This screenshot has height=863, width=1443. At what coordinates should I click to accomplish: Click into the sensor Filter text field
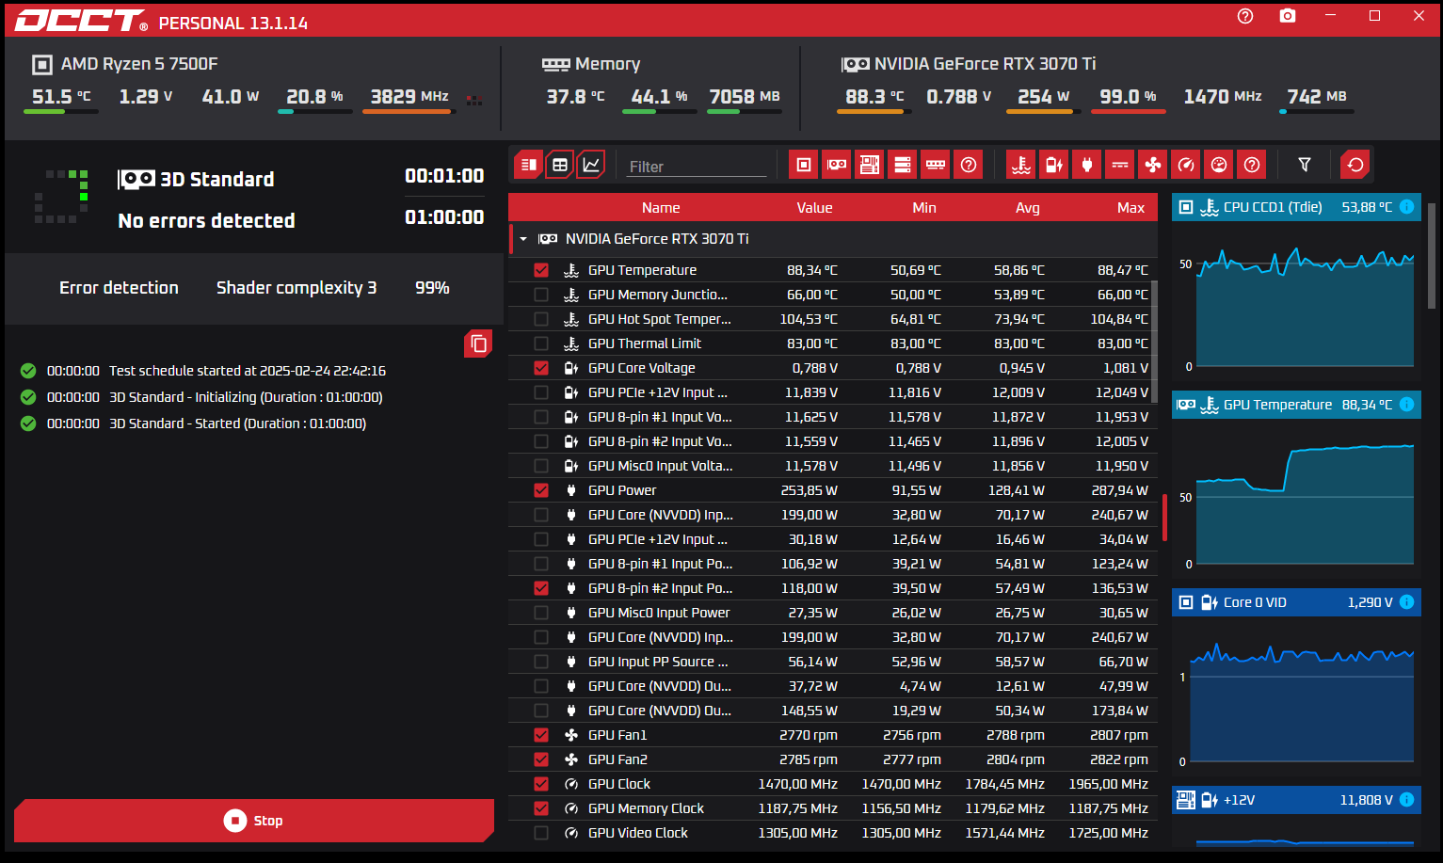click(697, 167)
